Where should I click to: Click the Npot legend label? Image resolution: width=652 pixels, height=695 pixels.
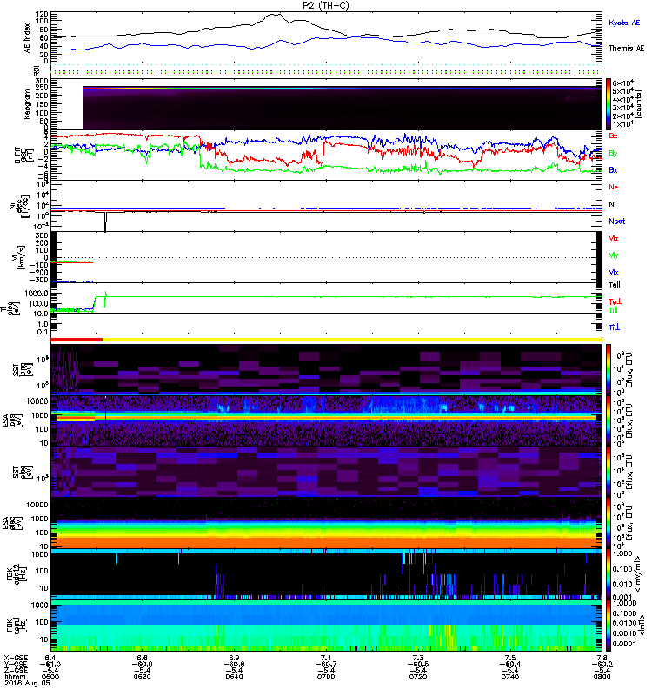coord(616,221)
